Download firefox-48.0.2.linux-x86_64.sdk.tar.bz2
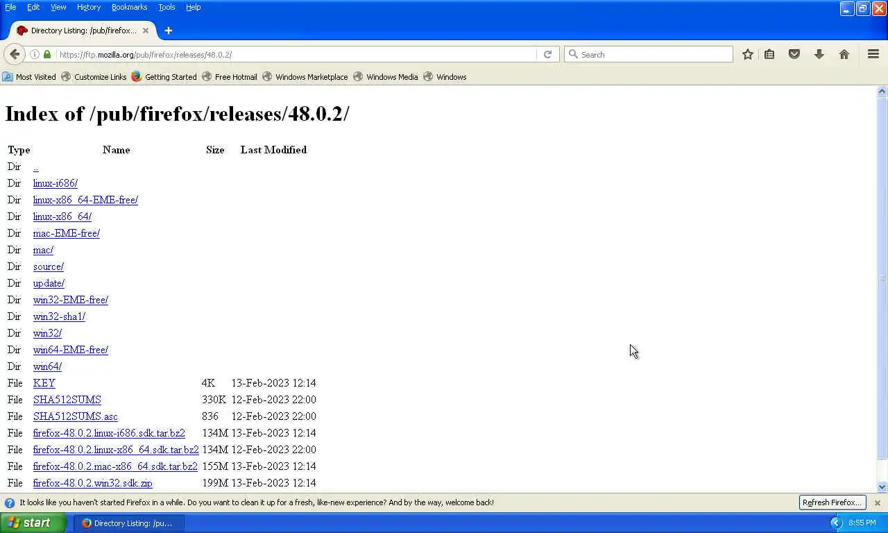 coord(116,450)
